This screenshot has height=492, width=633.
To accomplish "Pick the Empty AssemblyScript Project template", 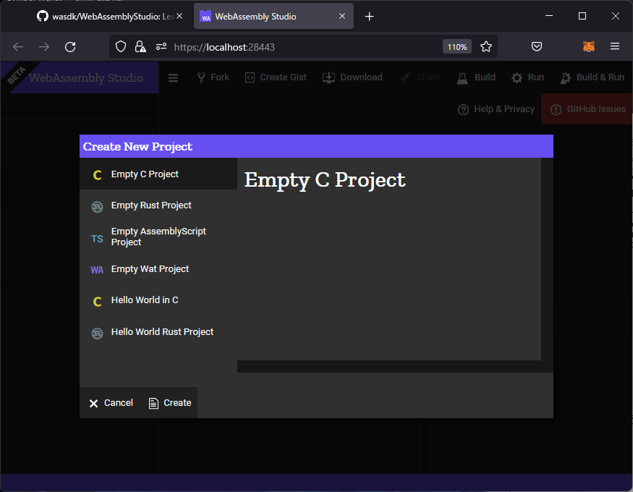I will tap(158, 237).
